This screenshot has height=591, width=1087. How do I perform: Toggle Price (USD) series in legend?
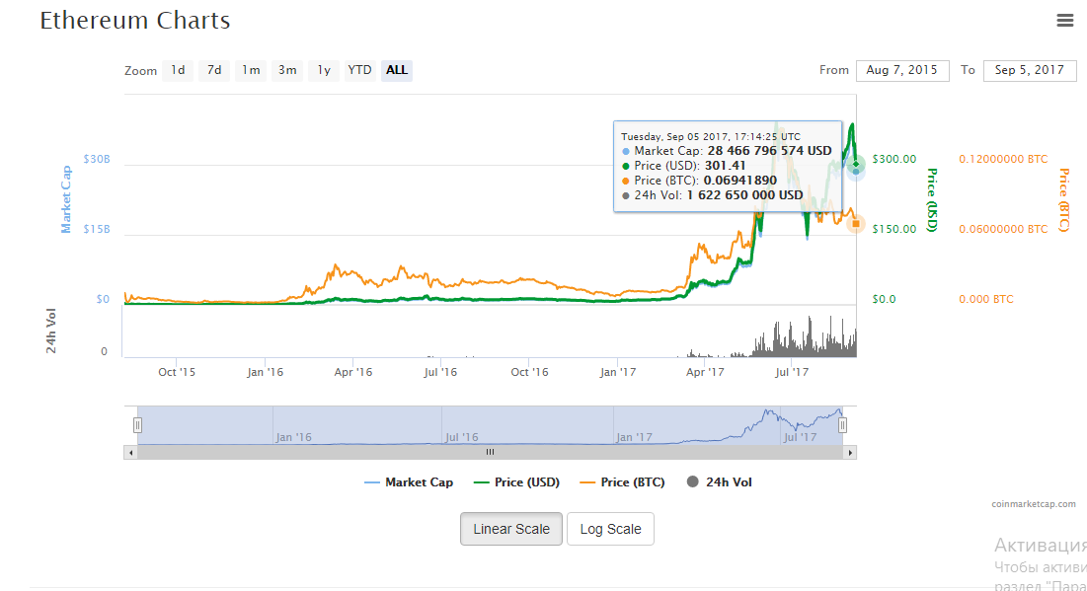[516, 482]
